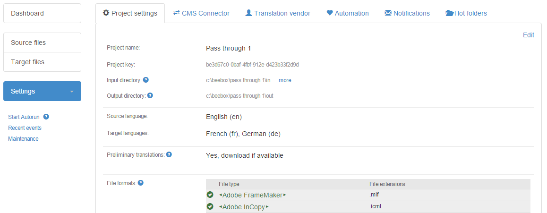Click the gear icon on Project settings tab
The image size is (547, 213).
coord(106,13)
